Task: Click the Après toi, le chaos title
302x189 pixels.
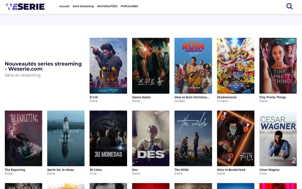Action: pyautogui.click(x=60, y=170)
